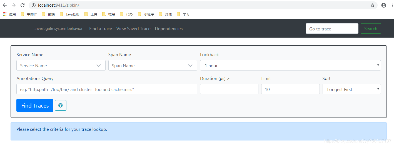Click the question mark help button
This screenshot has width=394, height=146.
(x=61, y=105)
